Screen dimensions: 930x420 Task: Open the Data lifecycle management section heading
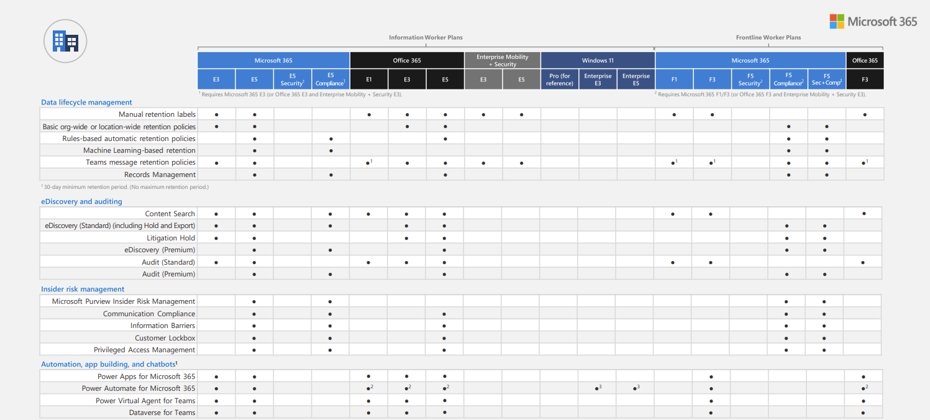pos(86,103)
